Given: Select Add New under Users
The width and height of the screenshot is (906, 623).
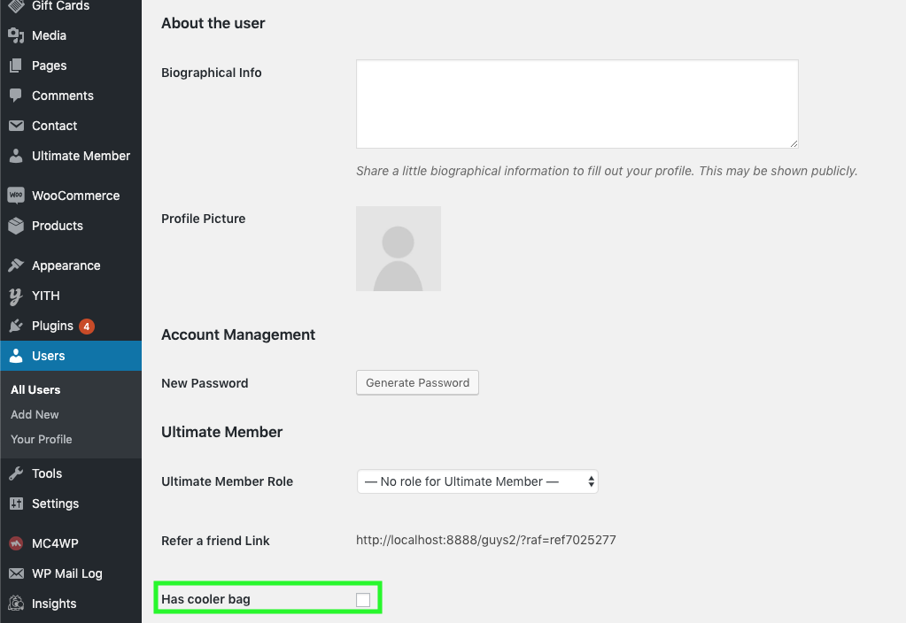Looking at the screenshot, I should pos(35,414).
